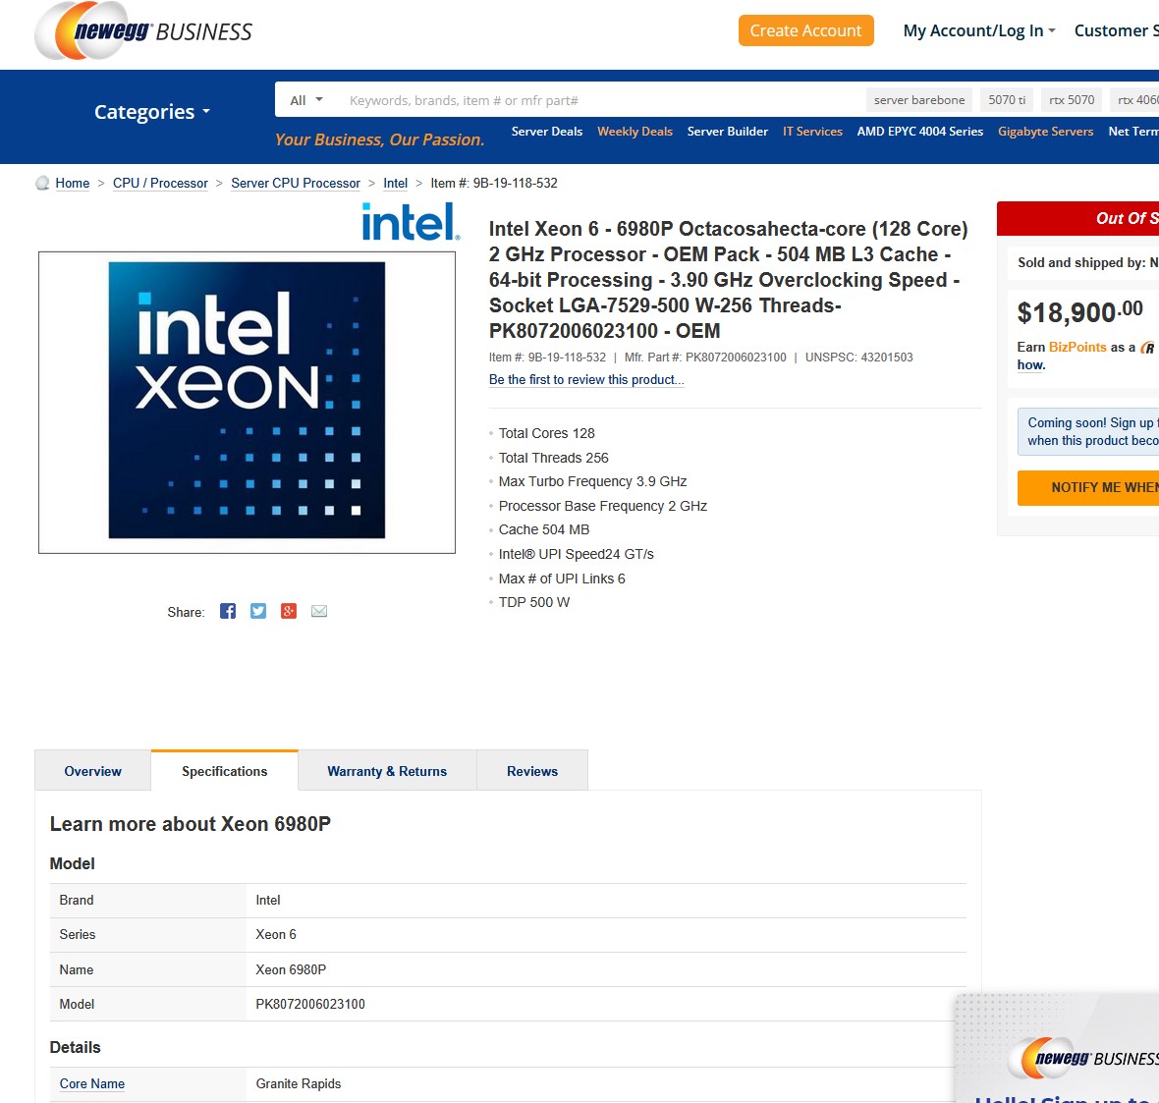Click the home globe icon in breadcrumb
1159x1103 pixels.
point(42,183)
